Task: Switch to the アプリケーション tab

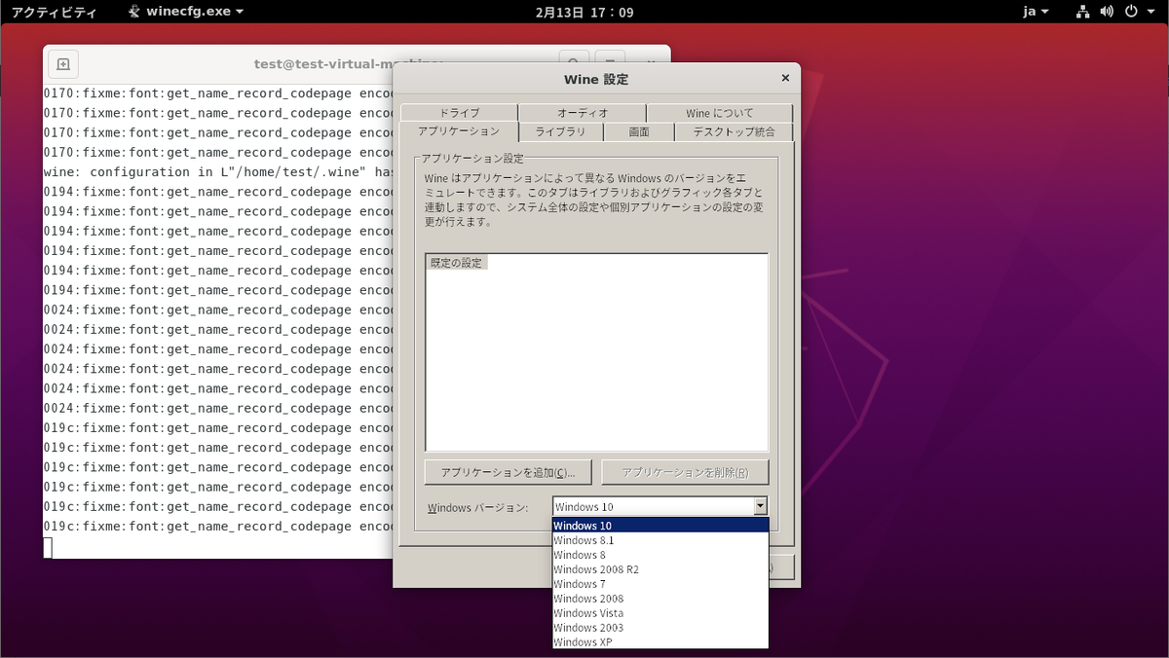Action: coord(459,130)
